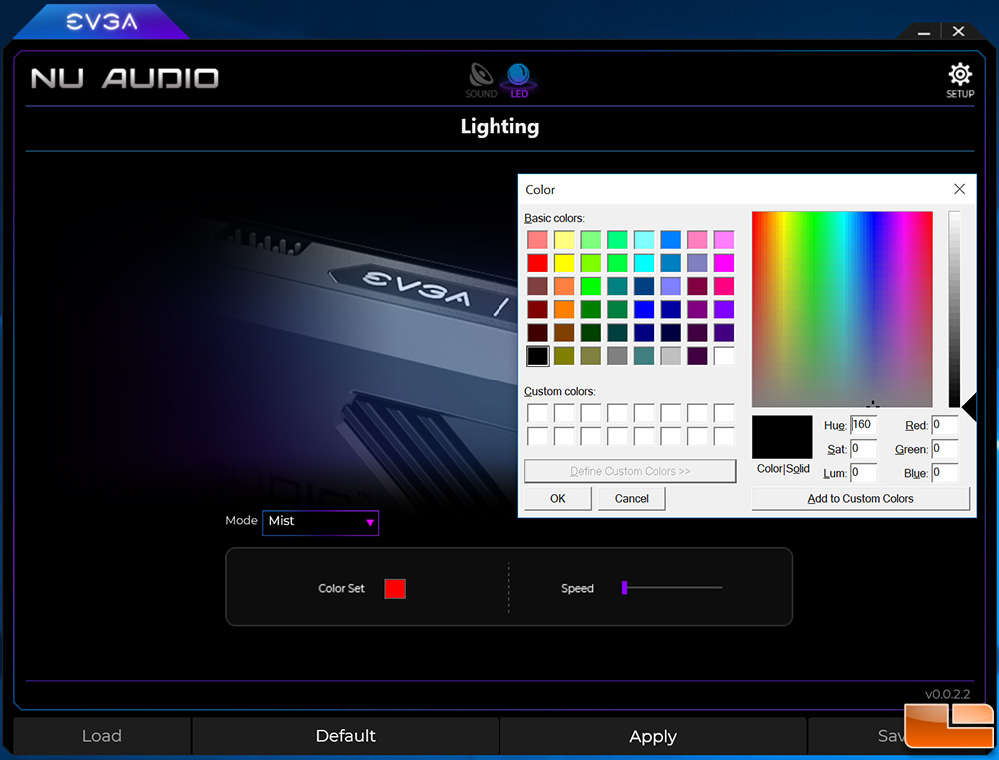The image size is (999, 760).
Task: Select the medium gray basic color swatch
Action: (617, 356)
